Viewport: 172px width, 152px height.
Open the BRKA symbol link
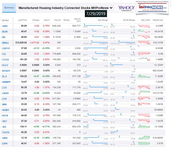(6, 43)
